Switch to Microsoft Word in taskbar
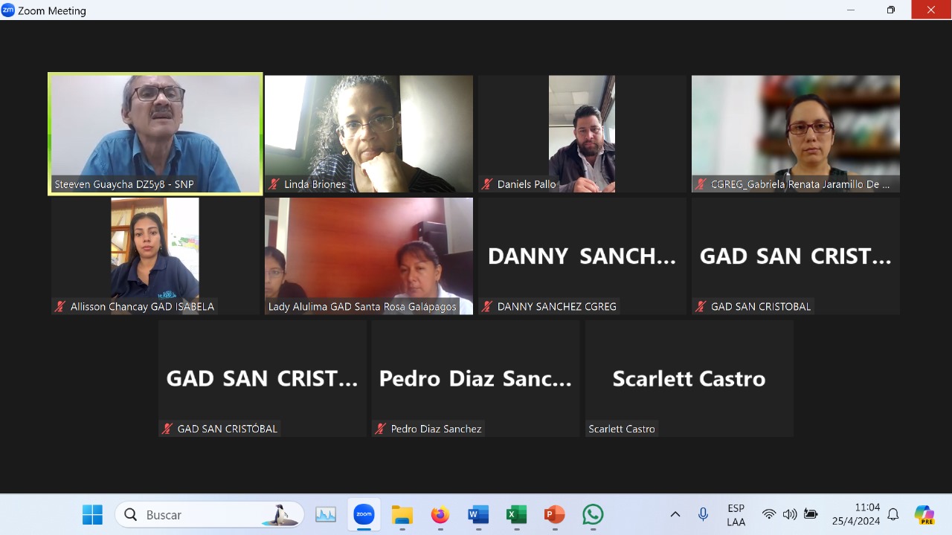 tap(478, 514)
